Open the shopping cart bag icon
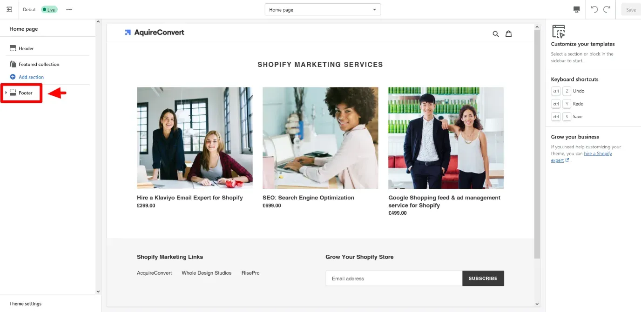Screen dimensions: 641x312 [509, 33]
